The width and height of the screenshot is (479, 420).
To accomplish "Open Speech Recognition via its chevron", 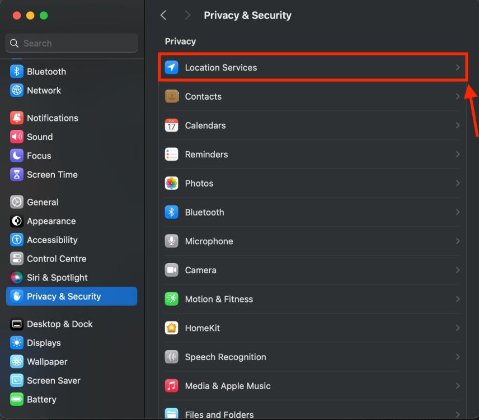I will (457, 357).
